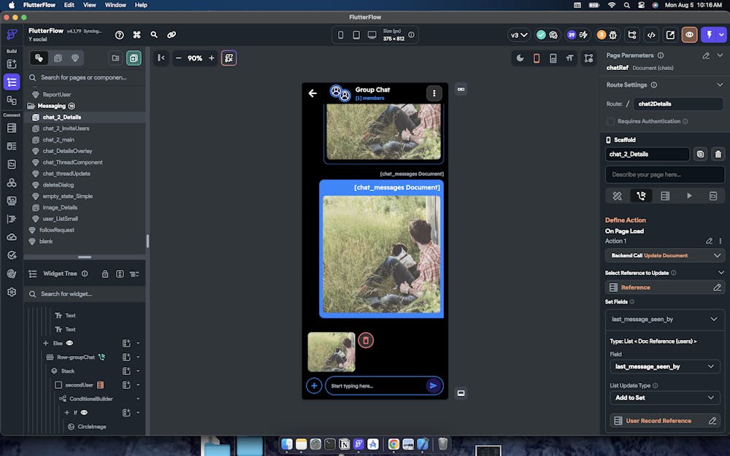This screenshot has width=730, height=456.
Task: Toggle dark mode moon icon on canvas
Action: [x=520, y=58]
